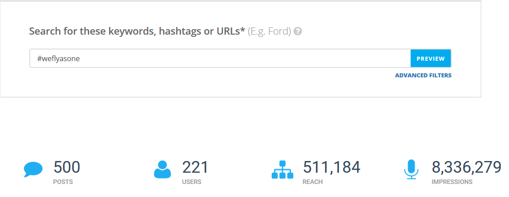The height and width of the screenshot is (197, 509).
Task: Select the 221 users count
Action: click(x=195, y=167)
